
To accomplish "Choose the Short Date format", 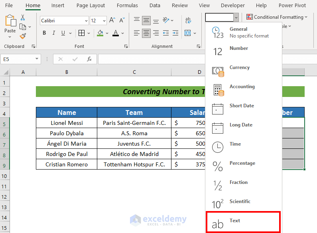I will 244,109.
